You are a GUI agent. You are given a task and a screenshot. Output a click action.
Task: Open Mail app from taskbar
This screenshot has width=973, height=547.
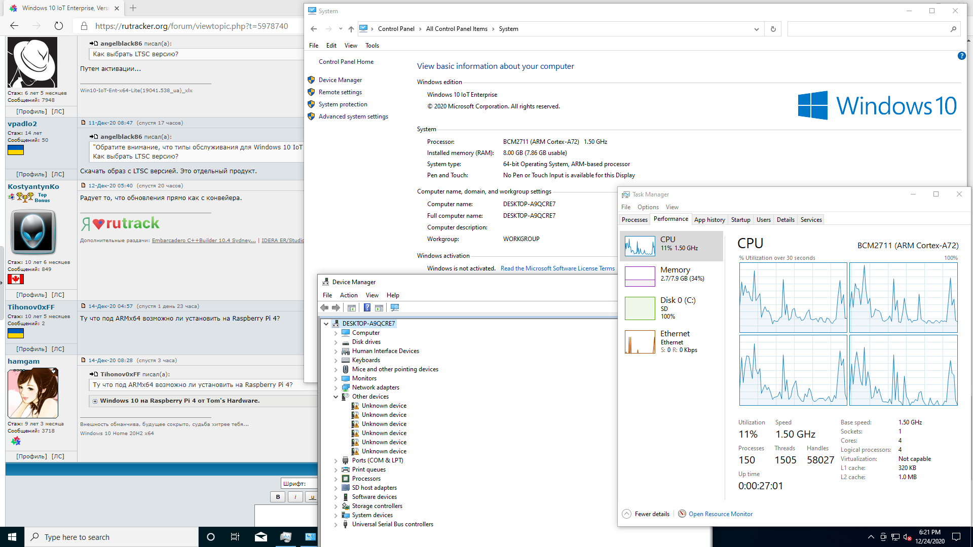click(261, 537)
